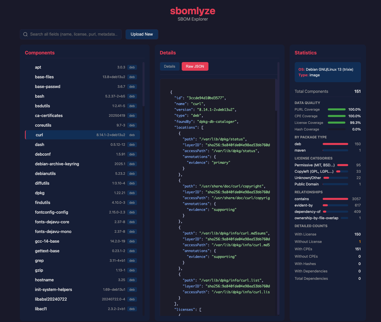The height and width of the screenshot is (322, 381).
Task: Select the curl component row
Action: coord(82,135)
